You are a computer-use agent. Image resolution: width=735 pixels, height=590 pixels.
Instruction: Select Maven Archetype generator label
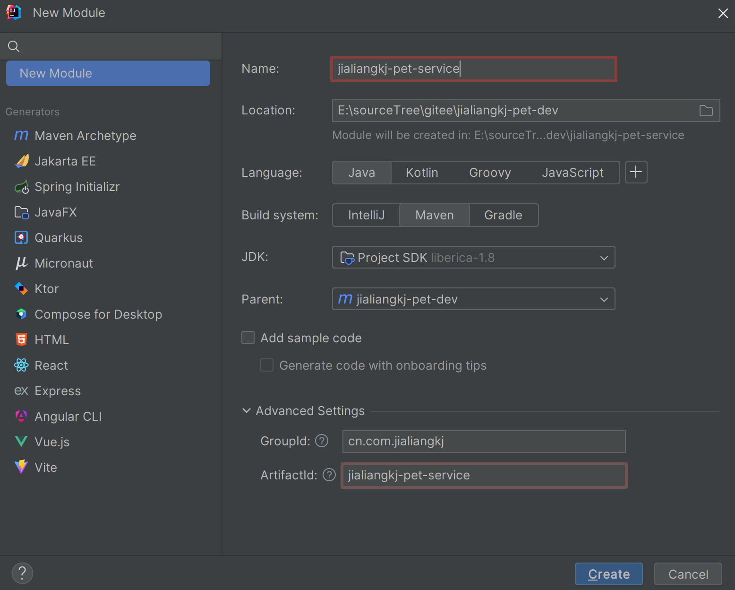(85, 136)
